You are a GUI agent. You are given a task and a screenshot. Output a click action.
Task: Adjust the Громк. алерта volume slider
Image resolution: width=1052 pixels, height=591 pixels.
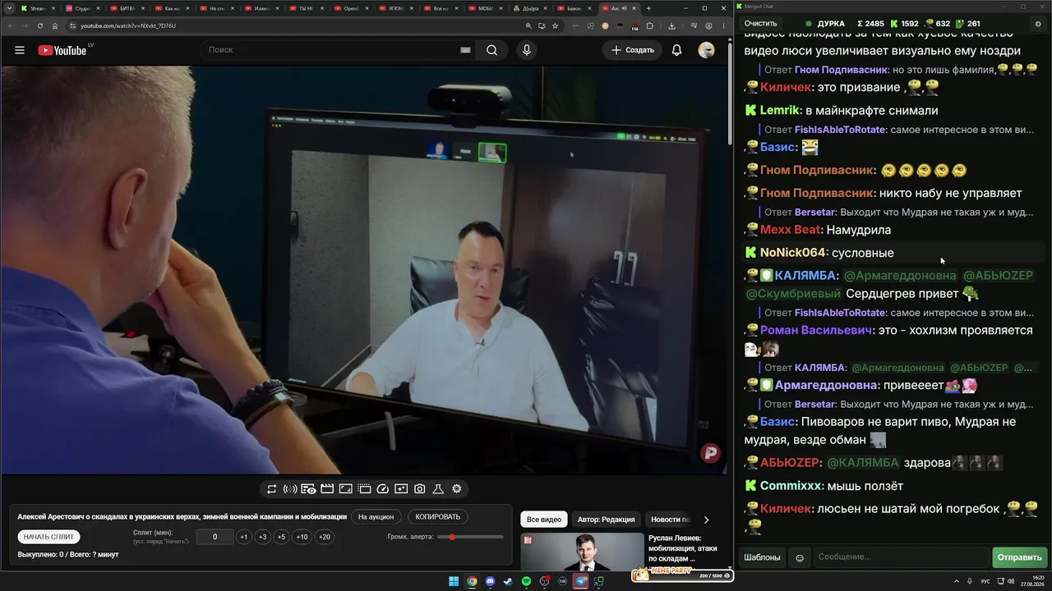470,537
